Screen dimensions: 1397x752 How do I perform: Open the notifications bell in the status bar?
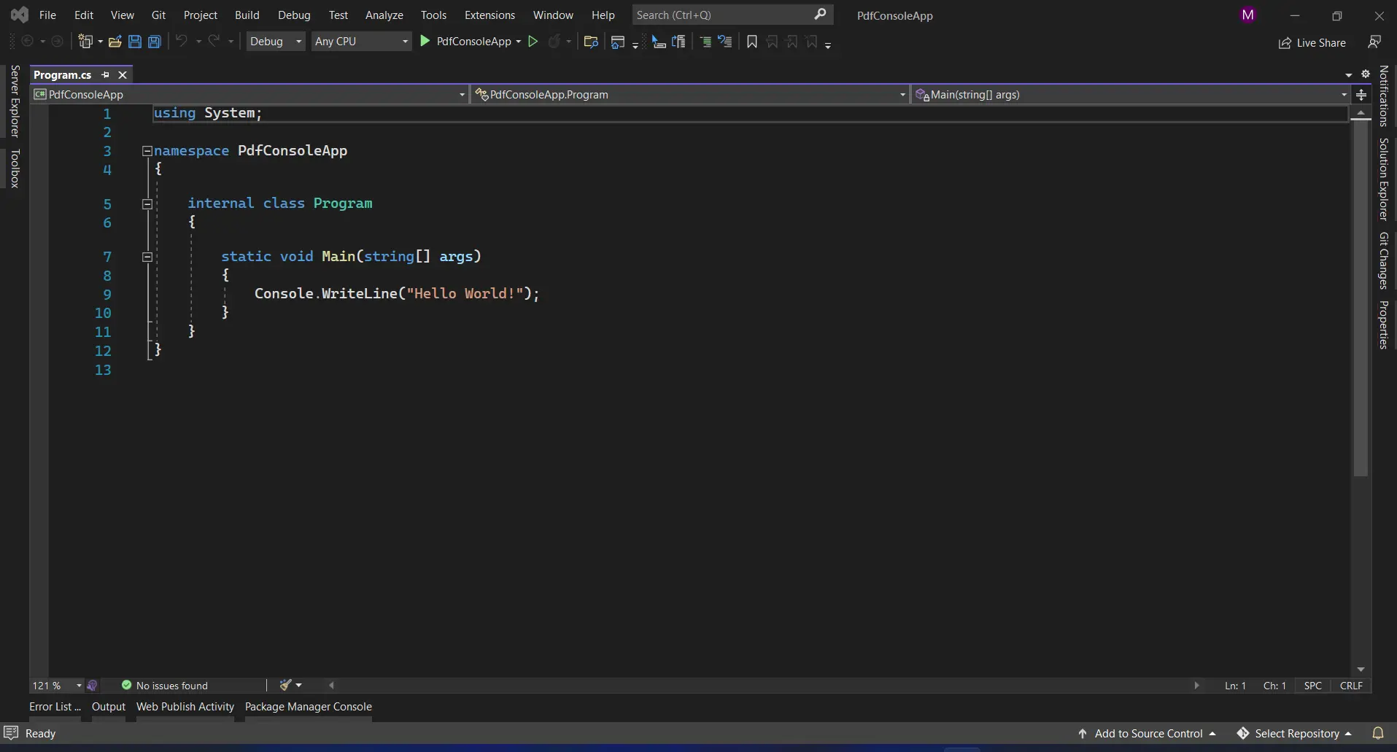point(1377,733)
